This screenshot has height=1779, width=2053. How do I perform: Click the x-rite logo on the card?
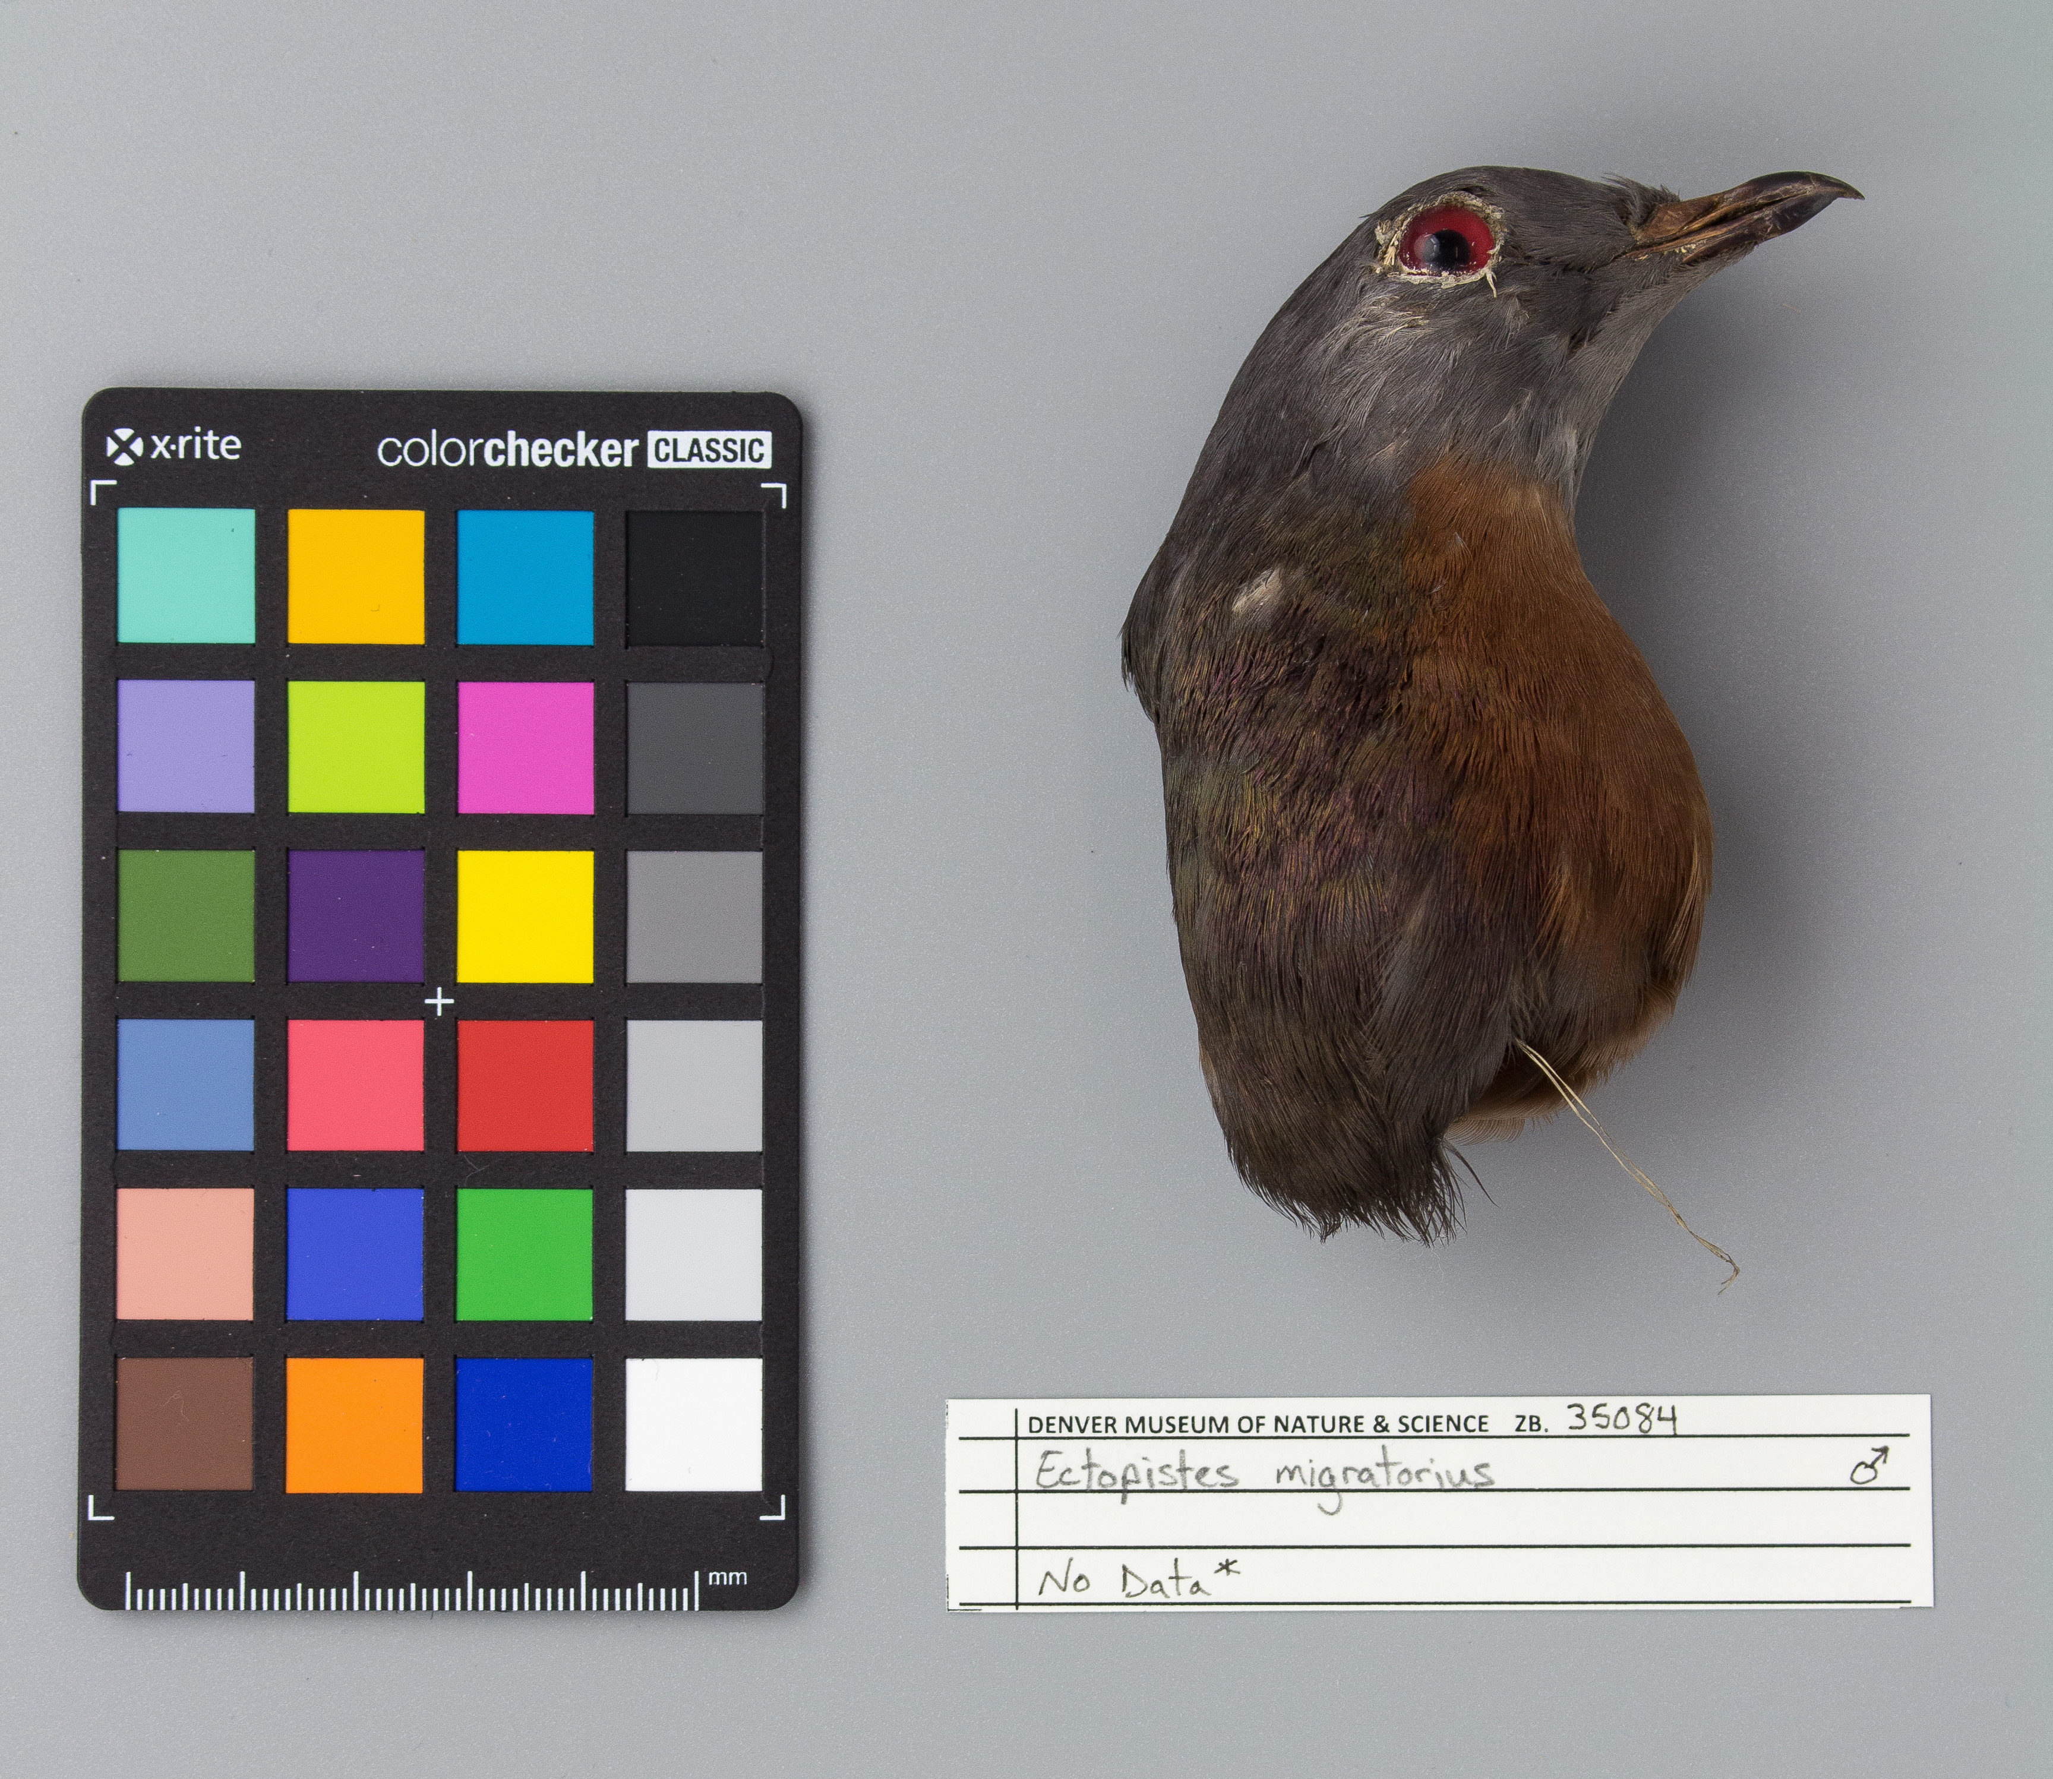coord(173,447)
